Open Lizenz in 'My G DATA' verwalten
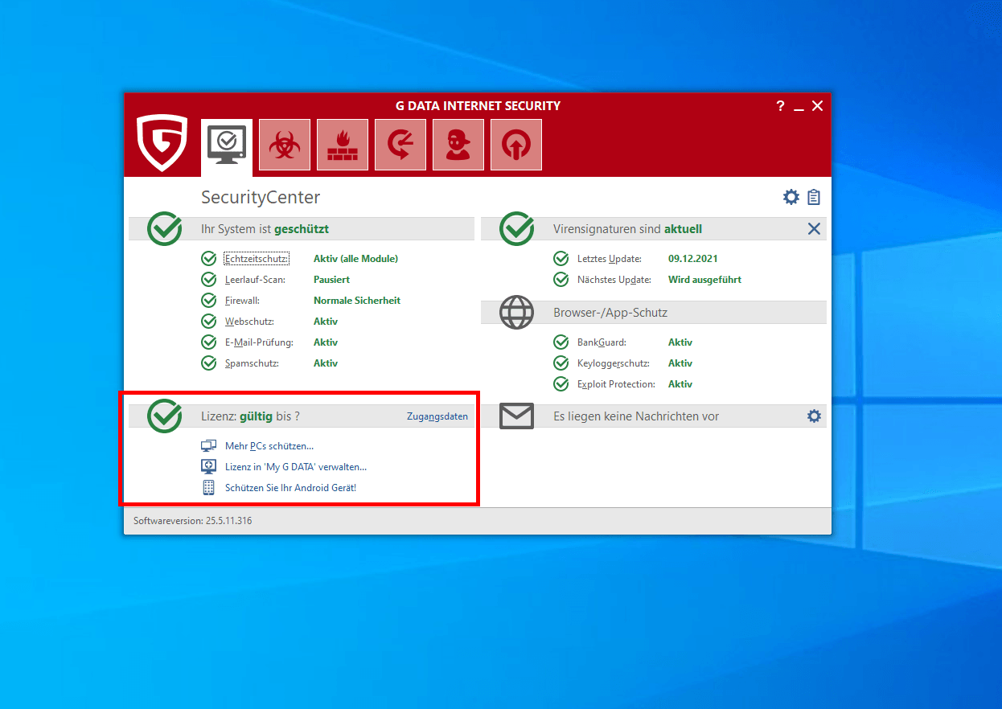1002x709 pixels. (295, 467)
